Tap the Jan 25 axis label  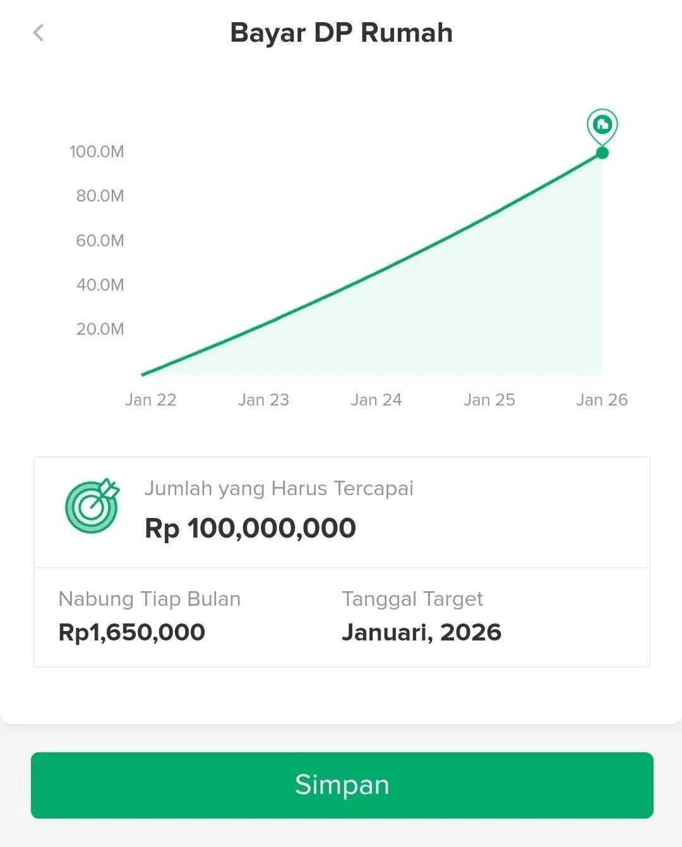489,400
